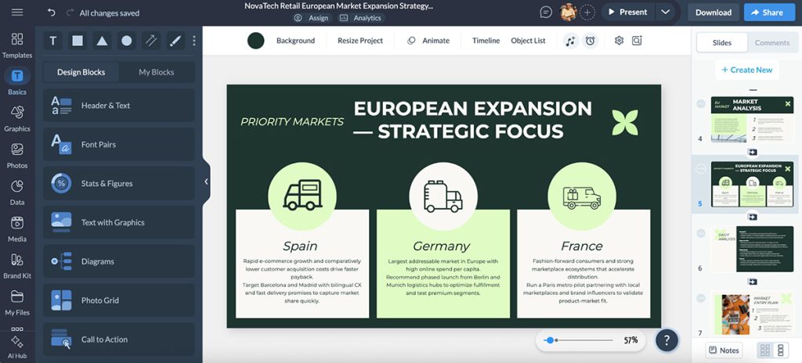Select the Text tool in the Basics toolbar

point(52,41)
